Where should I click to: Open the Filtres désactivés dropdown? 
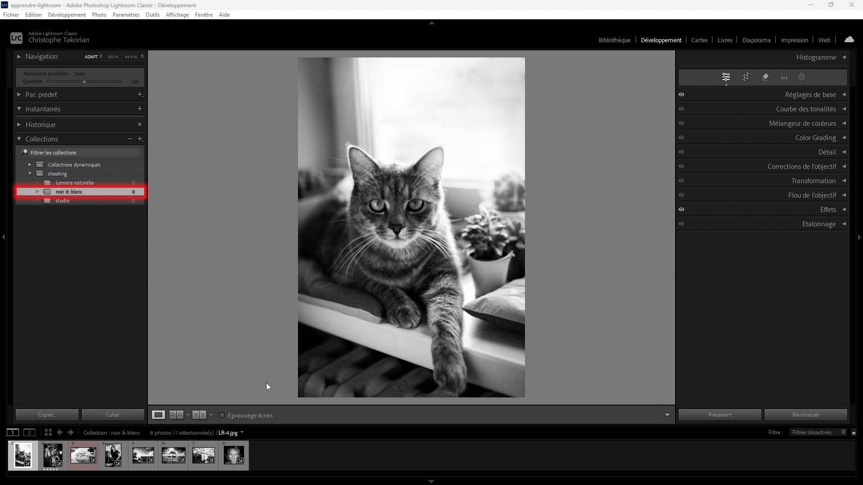[x=818, y=432]
